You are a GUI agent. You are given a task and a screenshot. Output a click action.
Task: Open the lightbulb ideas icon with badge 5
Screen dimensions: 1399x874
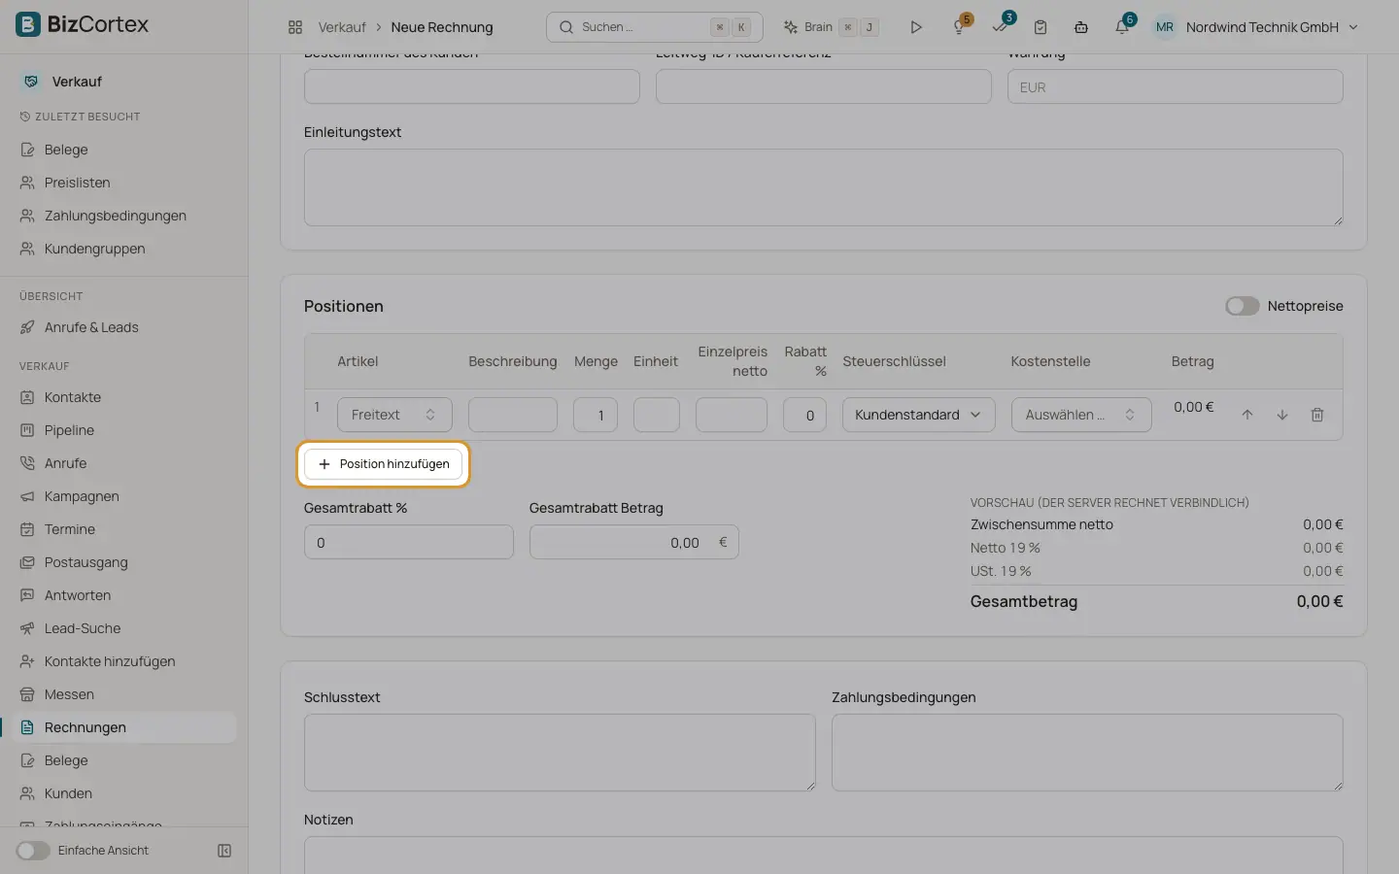(x=959, y=26)
